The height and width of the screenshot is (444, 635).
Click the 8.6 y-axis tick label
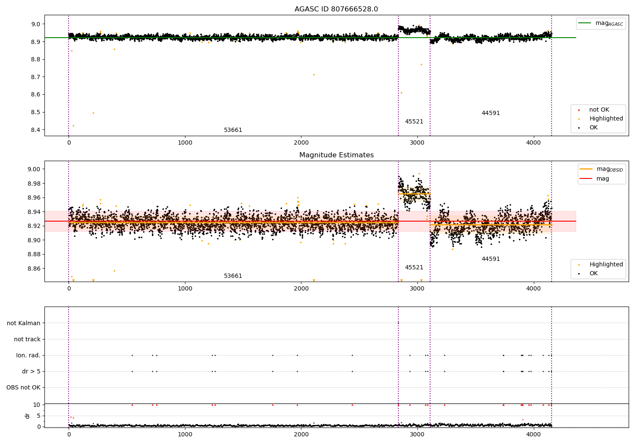pyautogui.click(x=36, y=95)
